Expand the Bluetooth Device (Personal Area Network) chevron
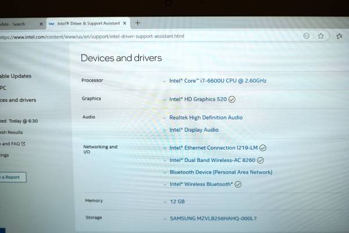This screenshot has height=233, width=349. (165, 172)
